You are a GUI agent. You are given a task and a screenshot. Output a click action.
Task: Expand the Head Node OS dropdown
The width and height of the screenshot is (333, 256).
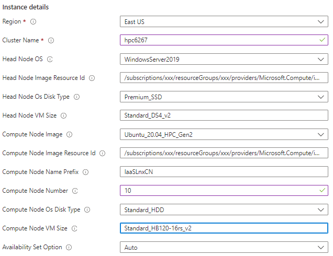pos(224,59)
